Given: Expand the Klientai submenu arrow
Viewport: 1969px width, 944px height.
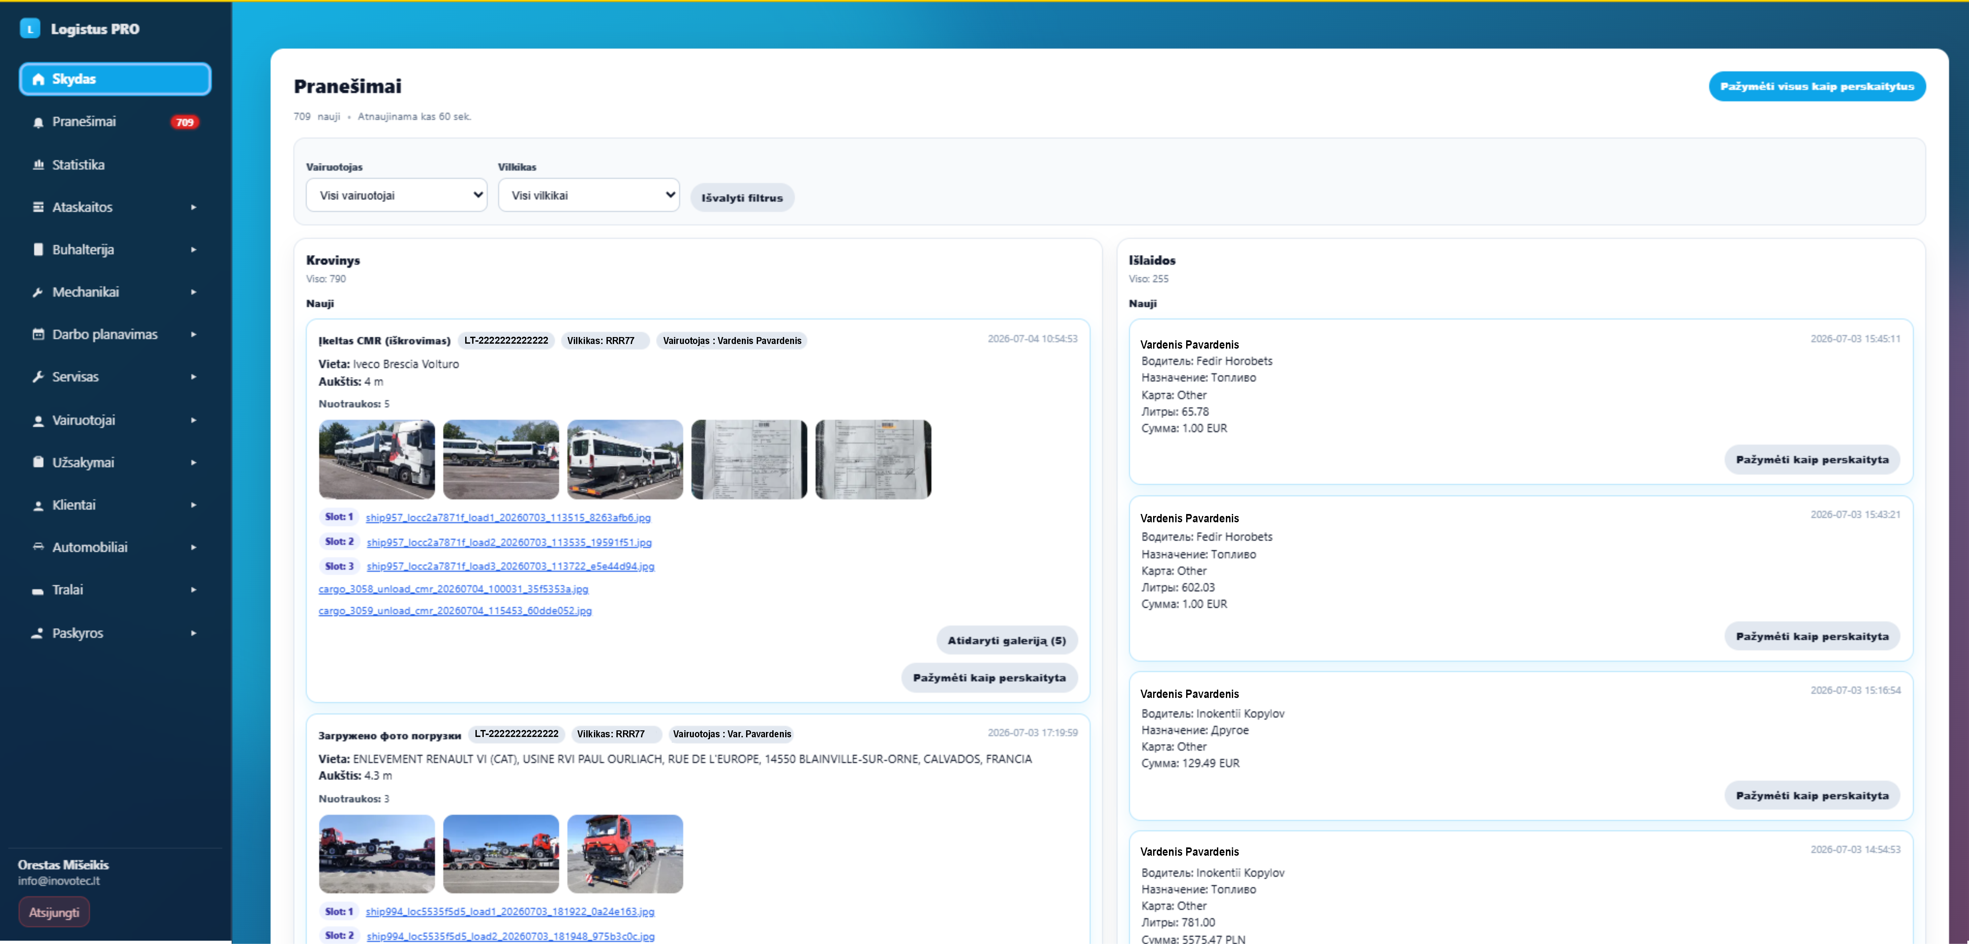Looking at the screenshot, I should coord(193,505).
